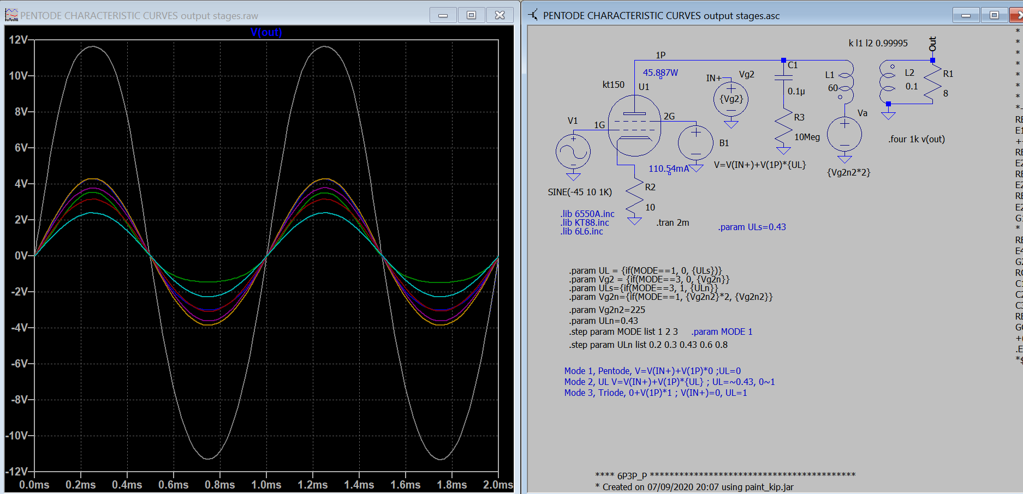Screen dimensions: 1023x494
Task: Click the 'IN+' net label
Action: point(713,78)
